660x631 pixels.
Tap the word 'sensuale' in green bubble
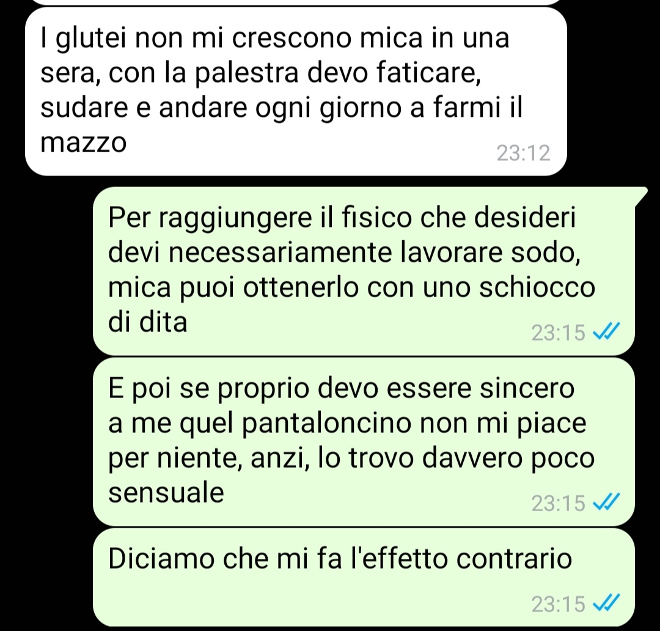tap(166, 492)
